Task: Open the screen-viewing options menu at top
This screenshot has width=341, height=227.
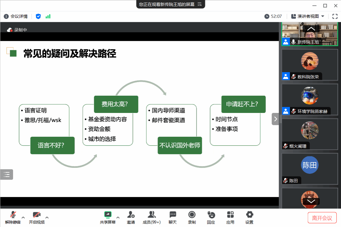Action: (x=199, y=4)
